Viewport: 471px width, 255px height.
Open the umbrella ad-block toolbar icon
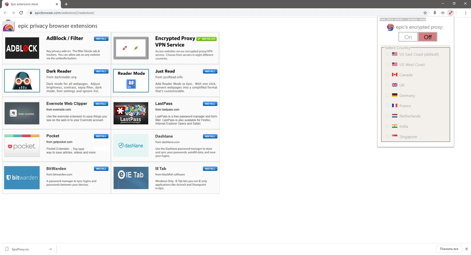443,13
